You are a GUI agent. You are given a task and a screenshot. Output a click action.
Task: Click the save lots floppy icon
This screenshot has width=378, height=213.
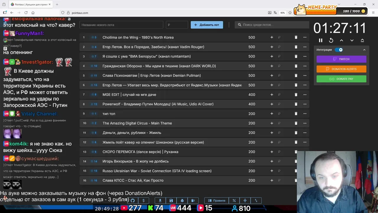coord(171,201)
